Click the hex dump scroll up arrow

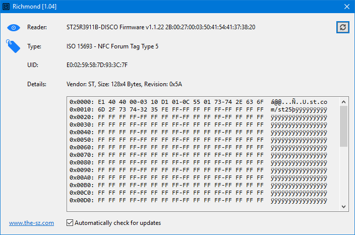pos(343,102)
